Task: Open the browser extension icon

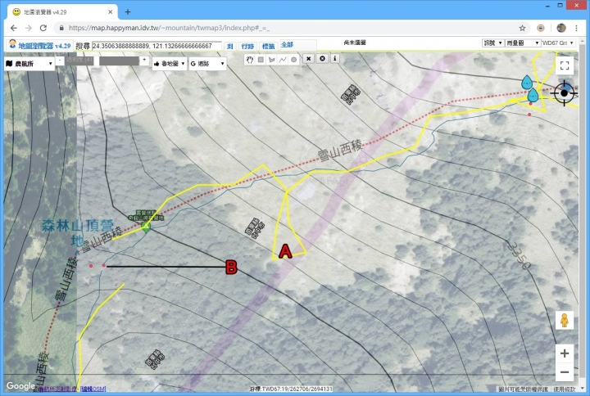Action: coord(541,28)
